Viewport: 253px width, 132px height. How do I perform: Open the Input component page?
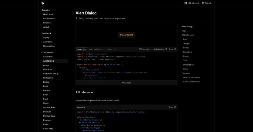pos(46,99)
